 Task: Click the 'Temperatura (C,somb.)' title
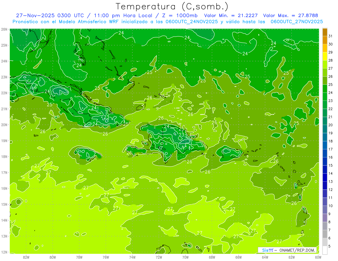172,6
